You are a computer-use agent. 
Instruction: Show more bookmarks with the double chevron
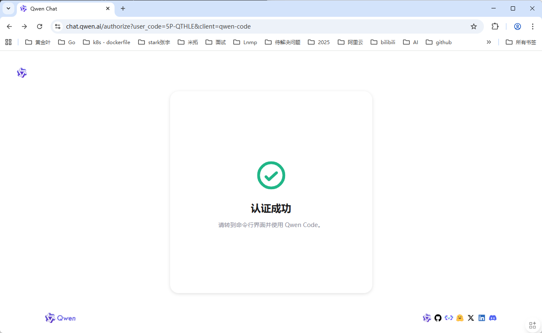coord(489,42)
